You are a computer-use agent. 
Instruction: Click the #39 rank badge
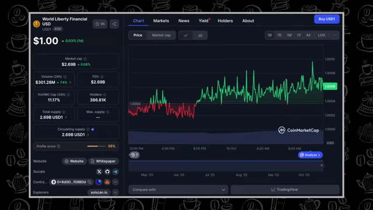[58, 29]
